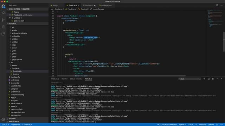Open the Explorer view in activity bar
Image resolution: width=225 pixels, height=126 pixels.
(3, 6)
